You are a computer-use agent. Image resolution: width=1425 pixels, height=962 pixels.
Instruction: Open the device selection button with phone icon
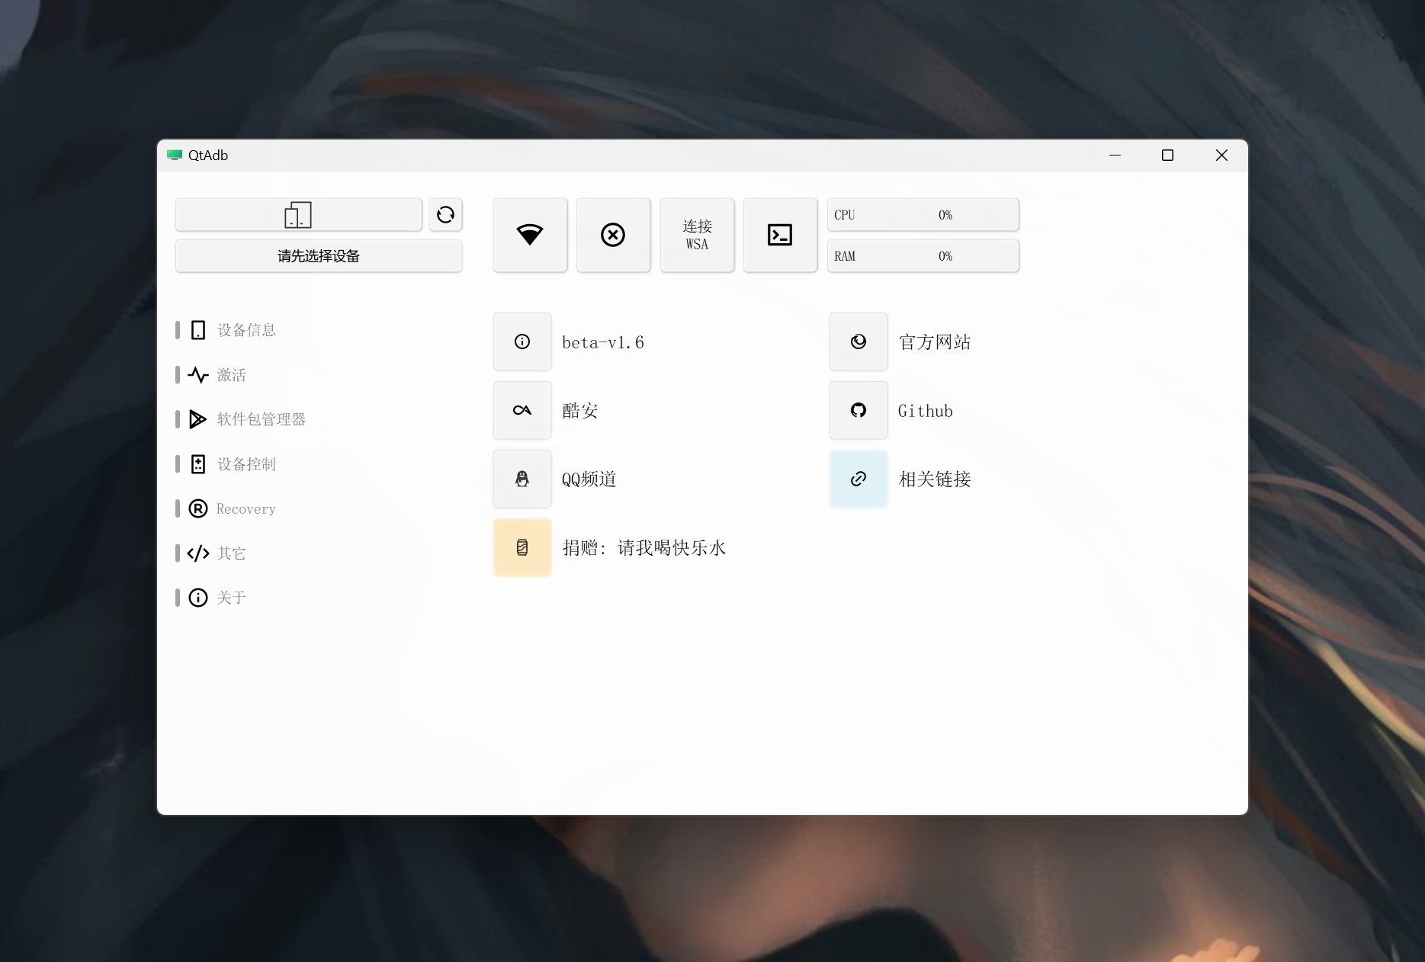(298, 215)
